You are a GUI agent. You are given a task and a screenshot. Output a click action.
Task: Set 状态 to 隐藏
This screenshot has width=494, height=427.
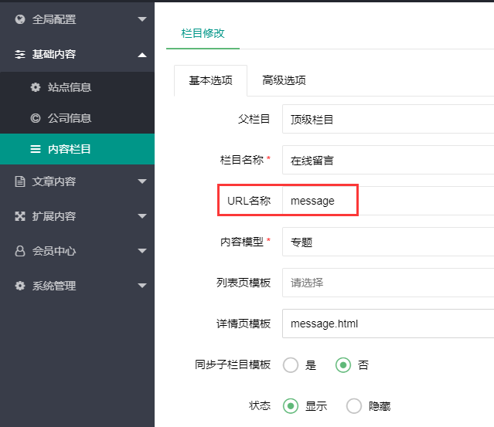[354, 405]
